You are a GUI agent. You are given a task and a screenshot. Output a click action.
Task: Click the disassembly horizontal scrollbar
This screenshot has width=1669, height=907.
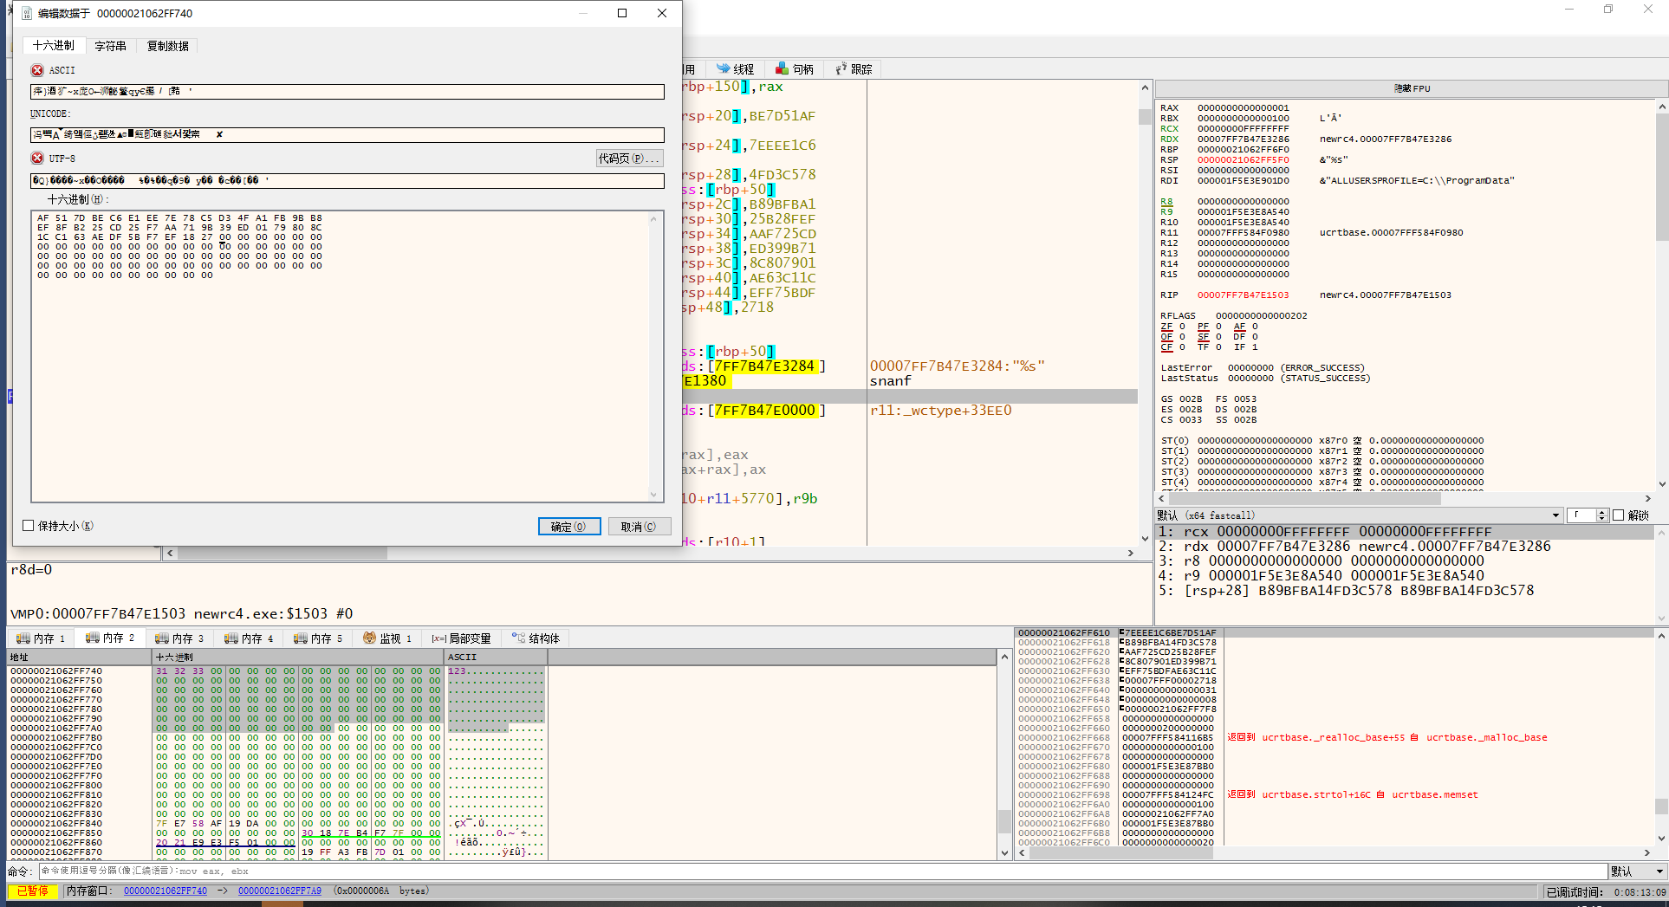pyautogui.click(x=650, y=553)
